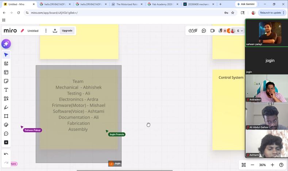This screenshot has width=288, height=171.
Task: Close the Fab Academy 2026 tab
Action: (177, 4)
